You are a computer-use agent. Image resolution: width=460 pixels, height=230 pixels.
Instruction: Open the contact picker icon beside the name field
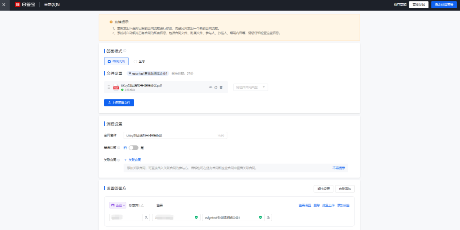(x=146, y=217)
